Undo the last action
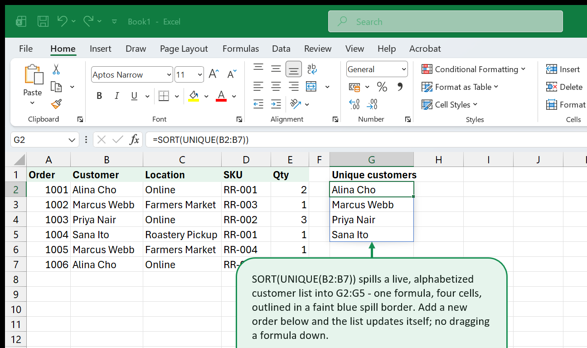 point(62,21)
